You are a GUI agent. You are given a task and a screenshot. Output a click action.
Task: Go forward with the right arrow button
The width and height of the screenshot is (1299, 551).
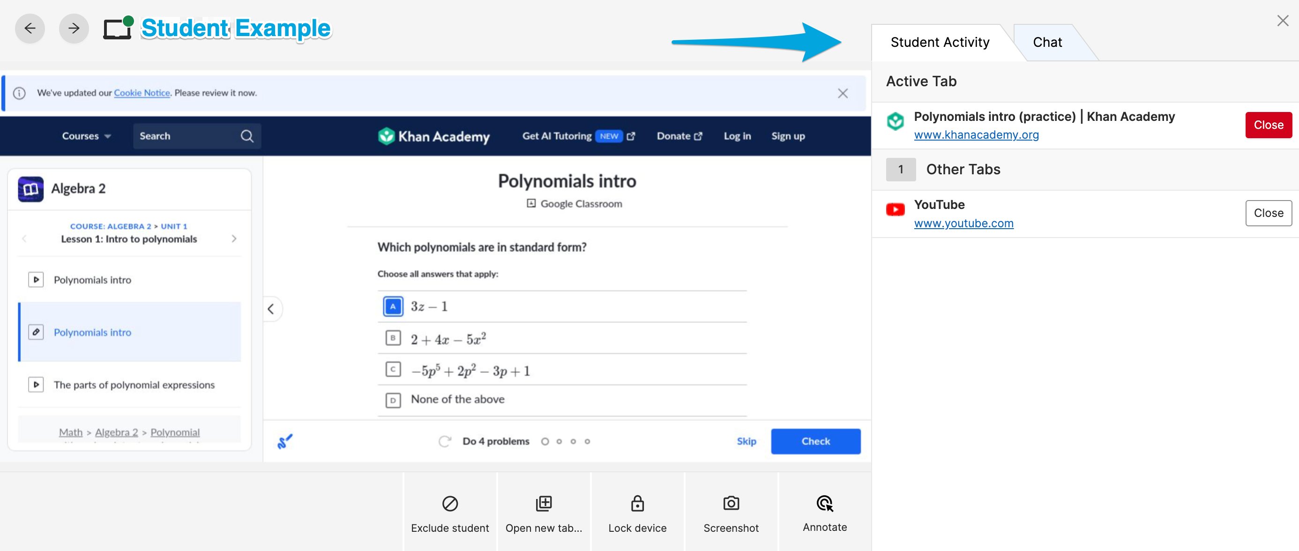click(74, 28)
